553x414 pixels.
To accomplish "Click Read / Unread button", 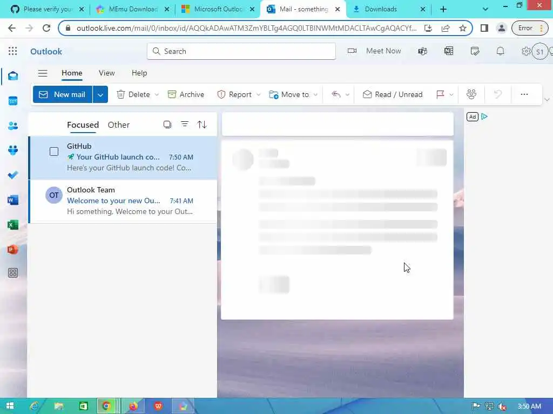I will 393,94.
